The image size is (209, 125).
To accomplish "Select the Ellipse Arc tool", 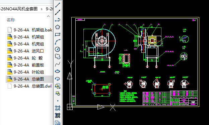I will (58, 79).
